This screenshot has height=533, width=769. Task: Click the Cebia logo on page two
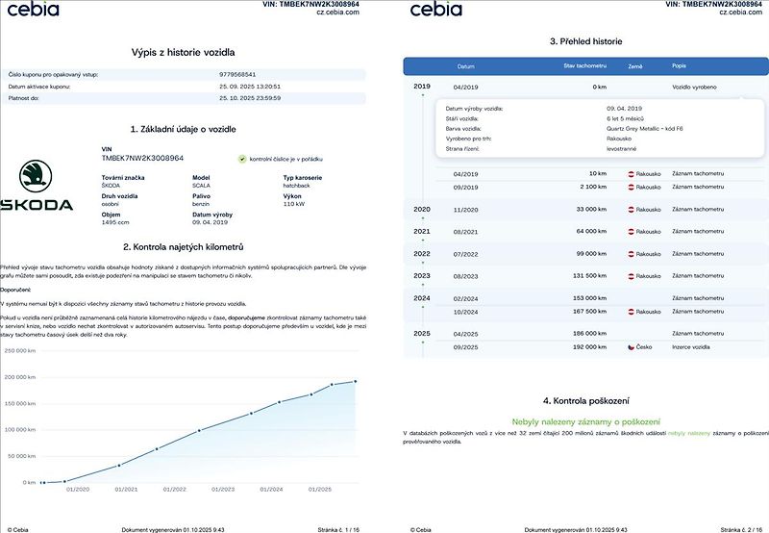click(x=436, y=9)
